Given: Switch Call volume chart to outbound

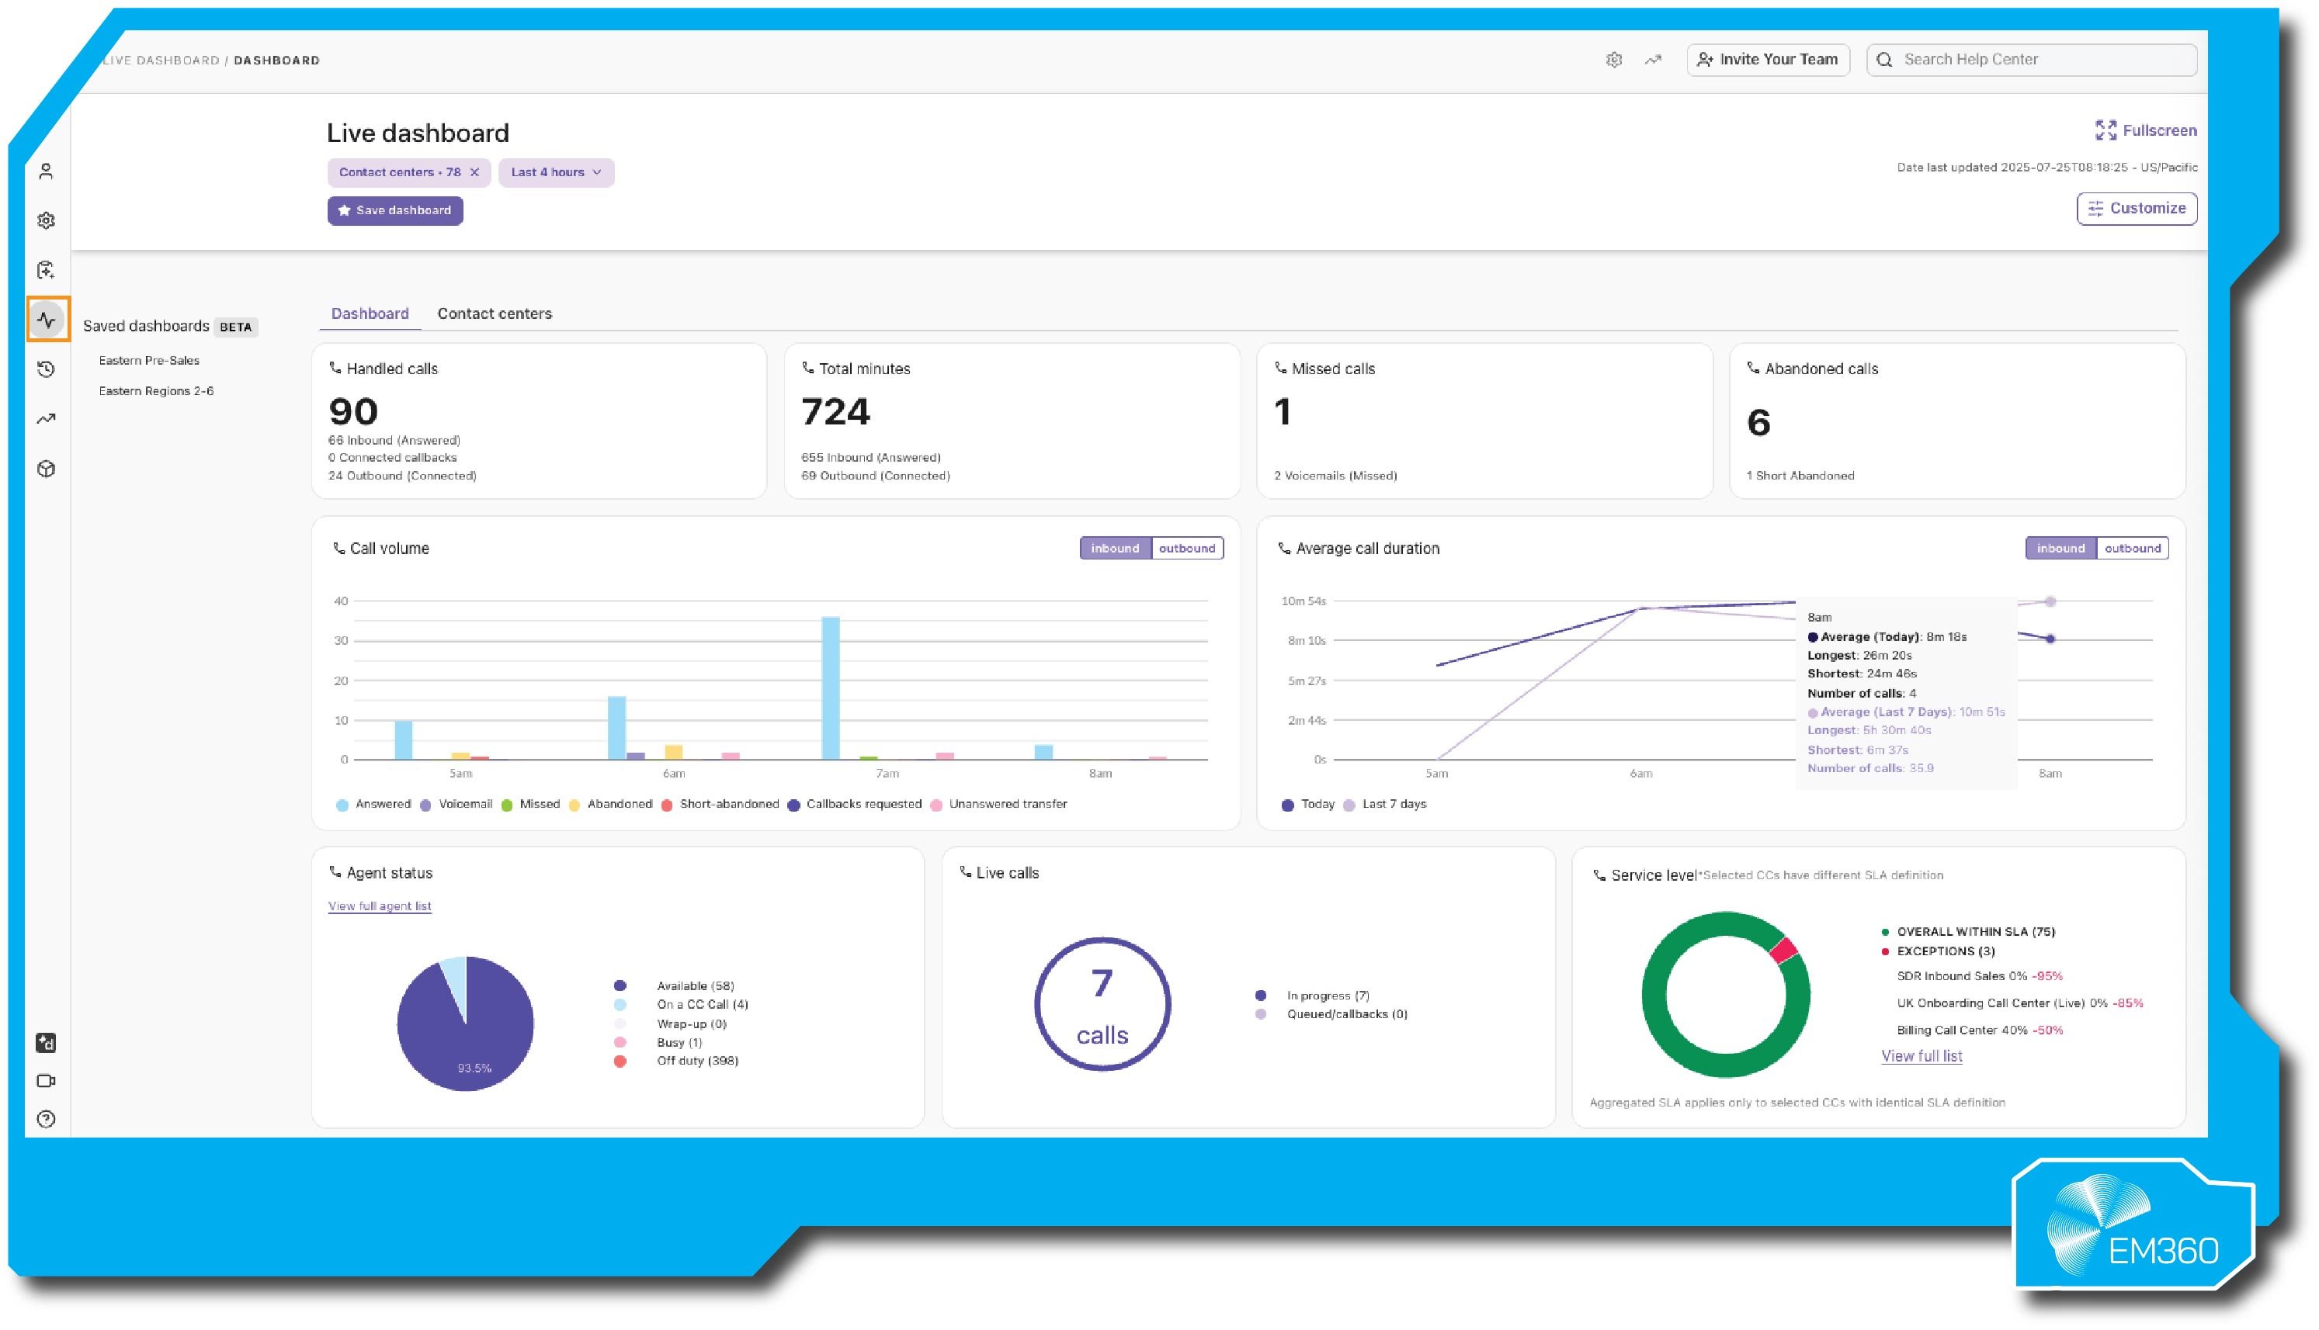Looking at the screenshot, I should click(x=1186, y=548).
